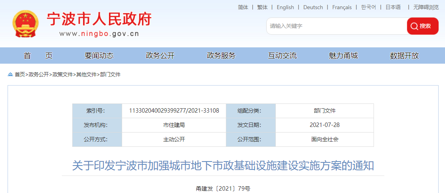Open 无障碍浏览 accessibility mode
This screenshot has height=193, width=445.
point(426,7)
